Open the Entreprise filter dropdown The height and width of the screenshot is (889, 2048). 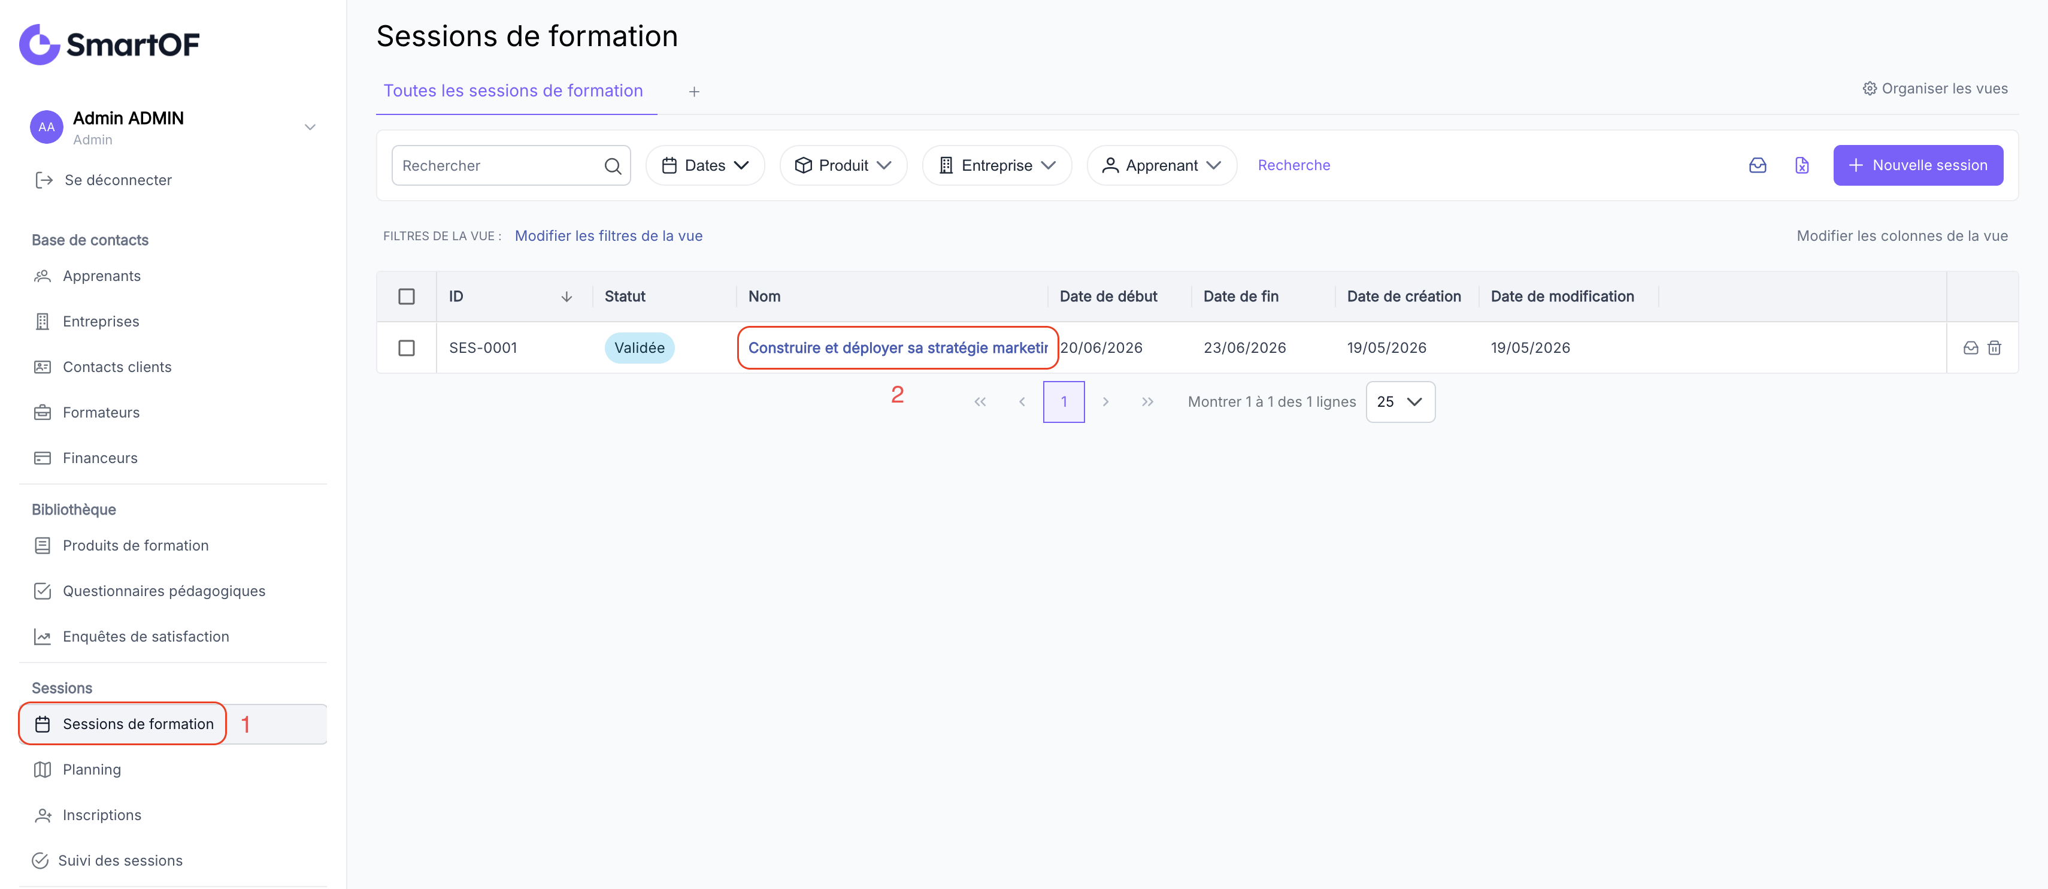coord(997,165)
